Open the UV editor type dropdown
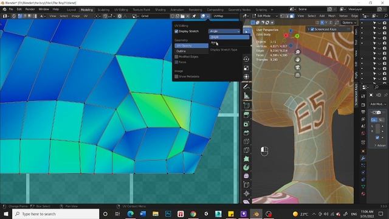The width and height of the screenshot is (389, 219). pos(5,16)
